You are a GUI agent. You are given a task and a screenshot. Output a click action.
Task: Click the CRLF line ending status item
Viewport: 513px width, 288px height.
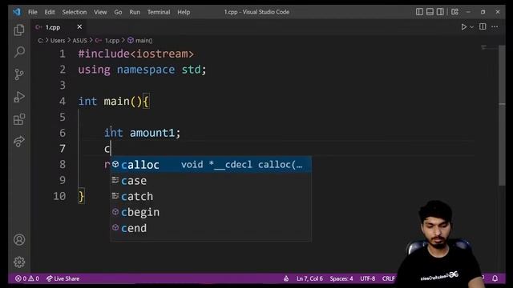(388, 278)
